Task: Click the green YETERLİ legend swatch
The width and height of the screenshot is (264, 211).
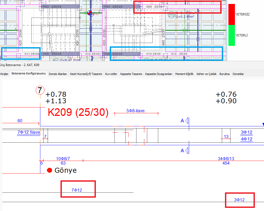Action: click(232, 35)
